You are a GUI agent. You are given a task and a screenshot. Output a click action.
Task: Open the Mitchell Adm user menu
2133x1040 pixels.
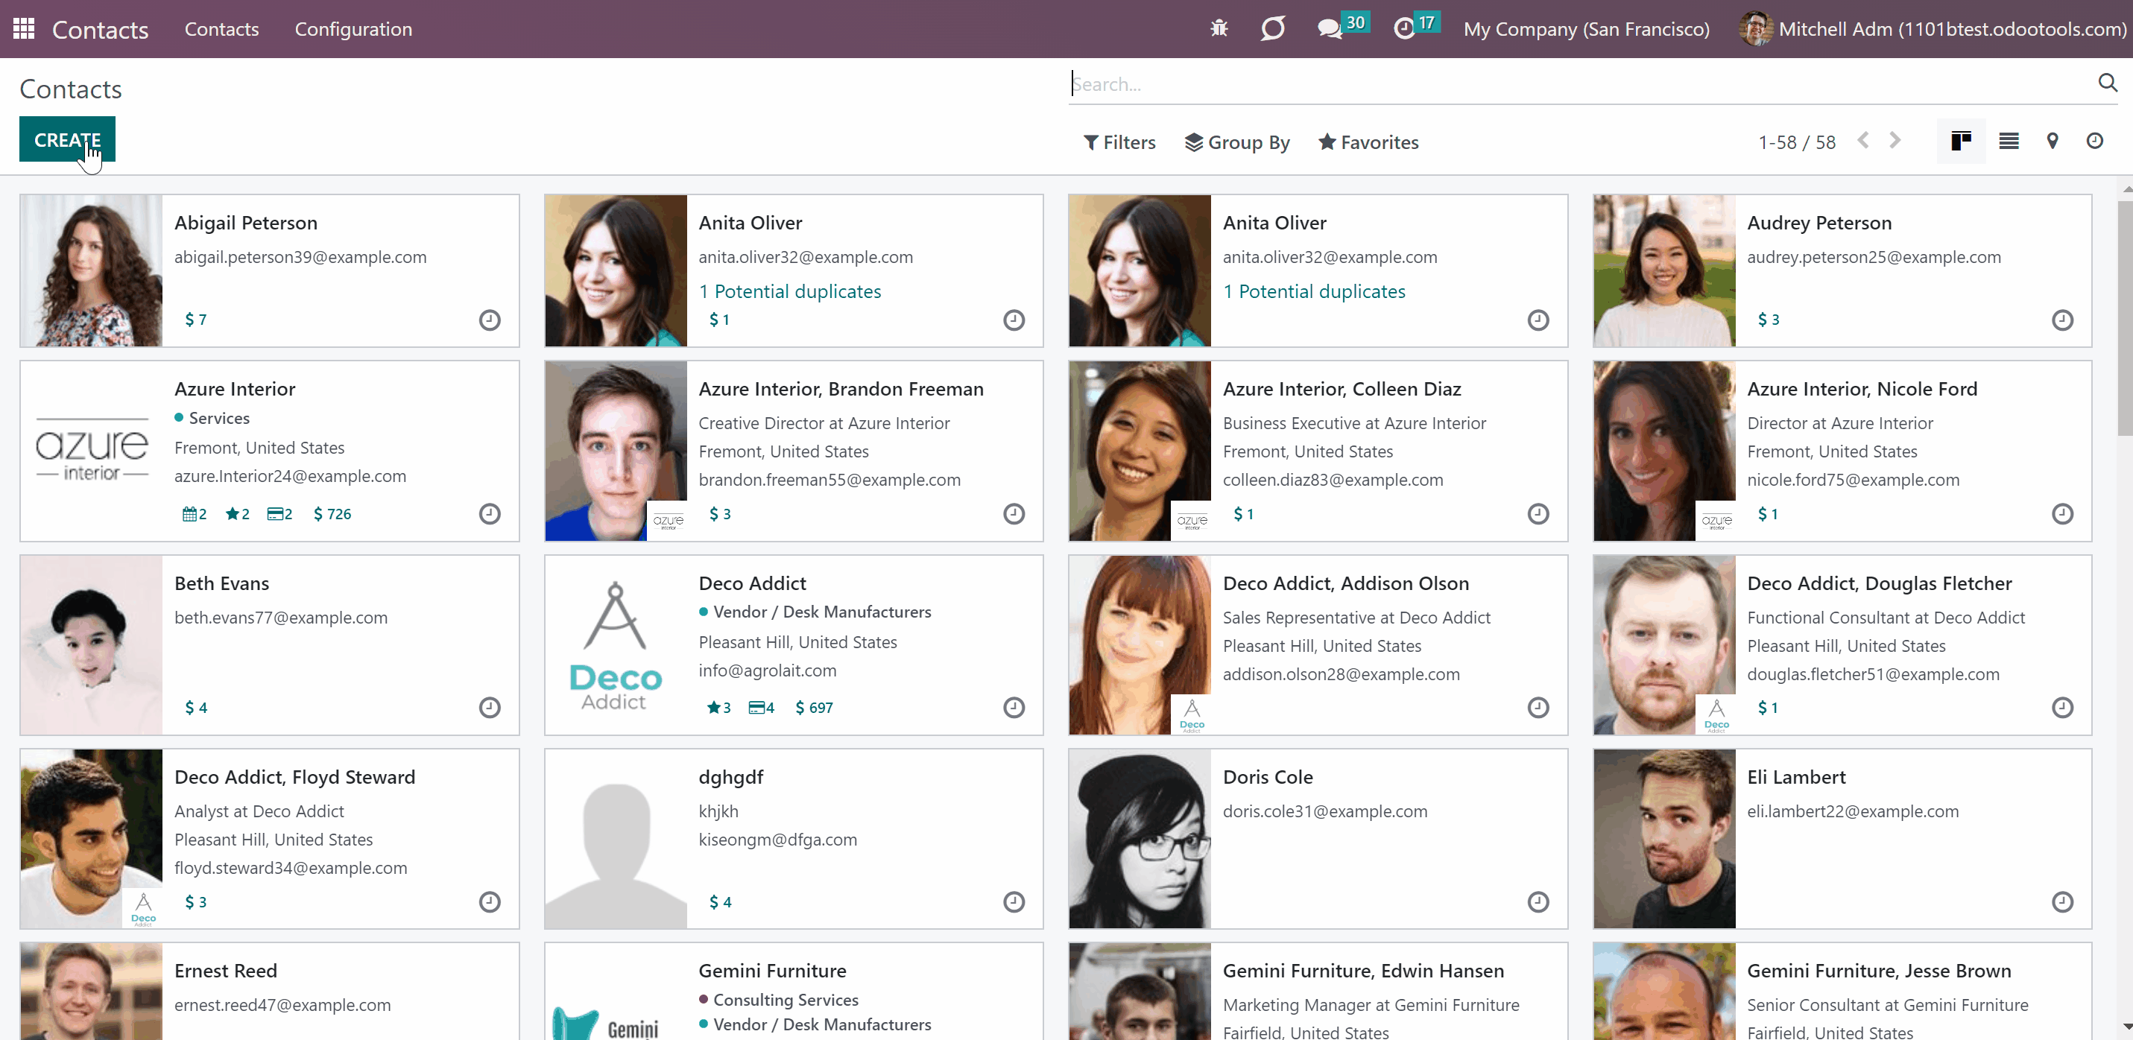[1933, 29]
